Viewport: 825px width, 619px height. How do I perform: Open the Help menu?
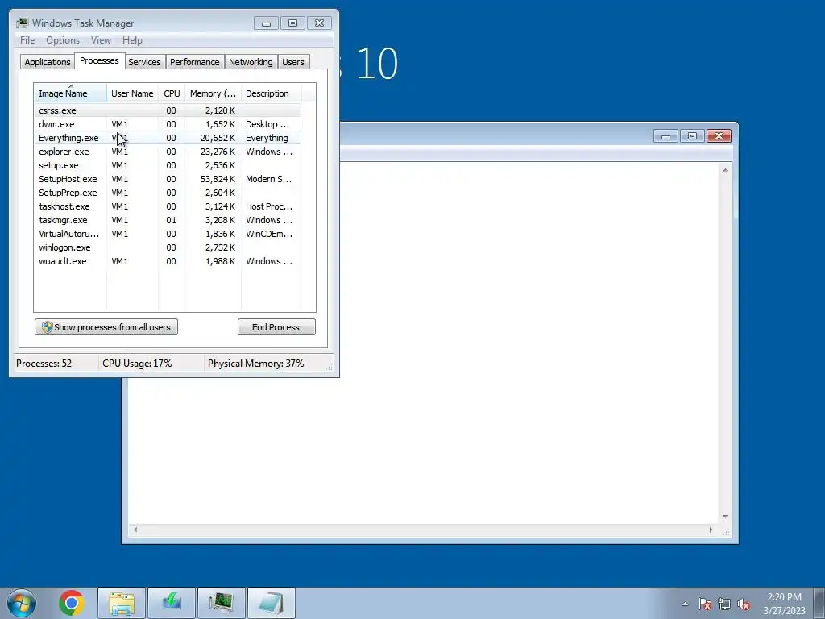click(x=132, y=40)
